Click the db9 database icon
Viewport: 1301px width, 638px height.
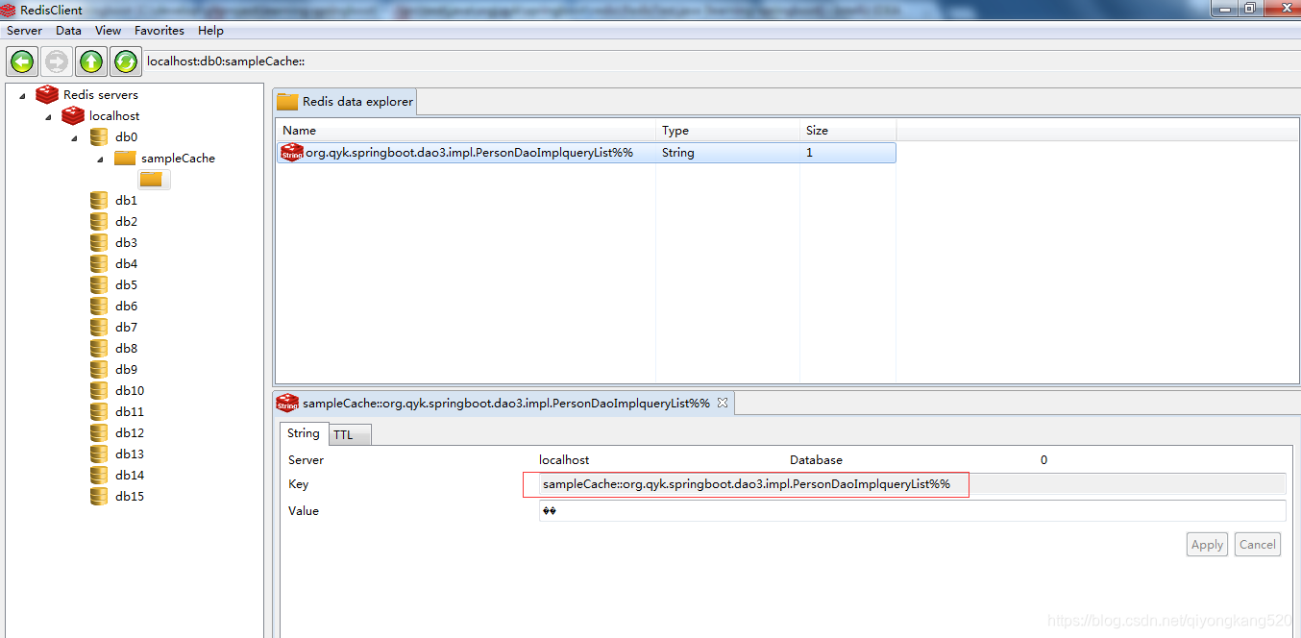point(99,369)
